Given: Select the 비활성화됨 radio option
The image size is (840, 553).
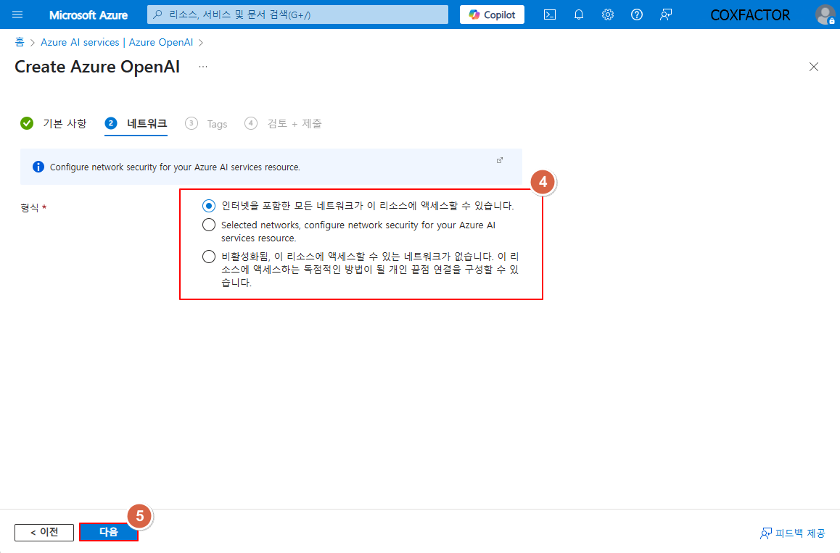Looking at the screenshot, I should click(x=209, y=257).
